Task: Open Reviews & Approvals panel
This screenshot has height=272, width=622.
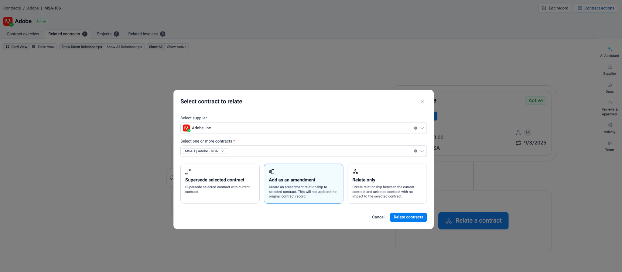Action: pyautogui.click(x=609, y=103)
